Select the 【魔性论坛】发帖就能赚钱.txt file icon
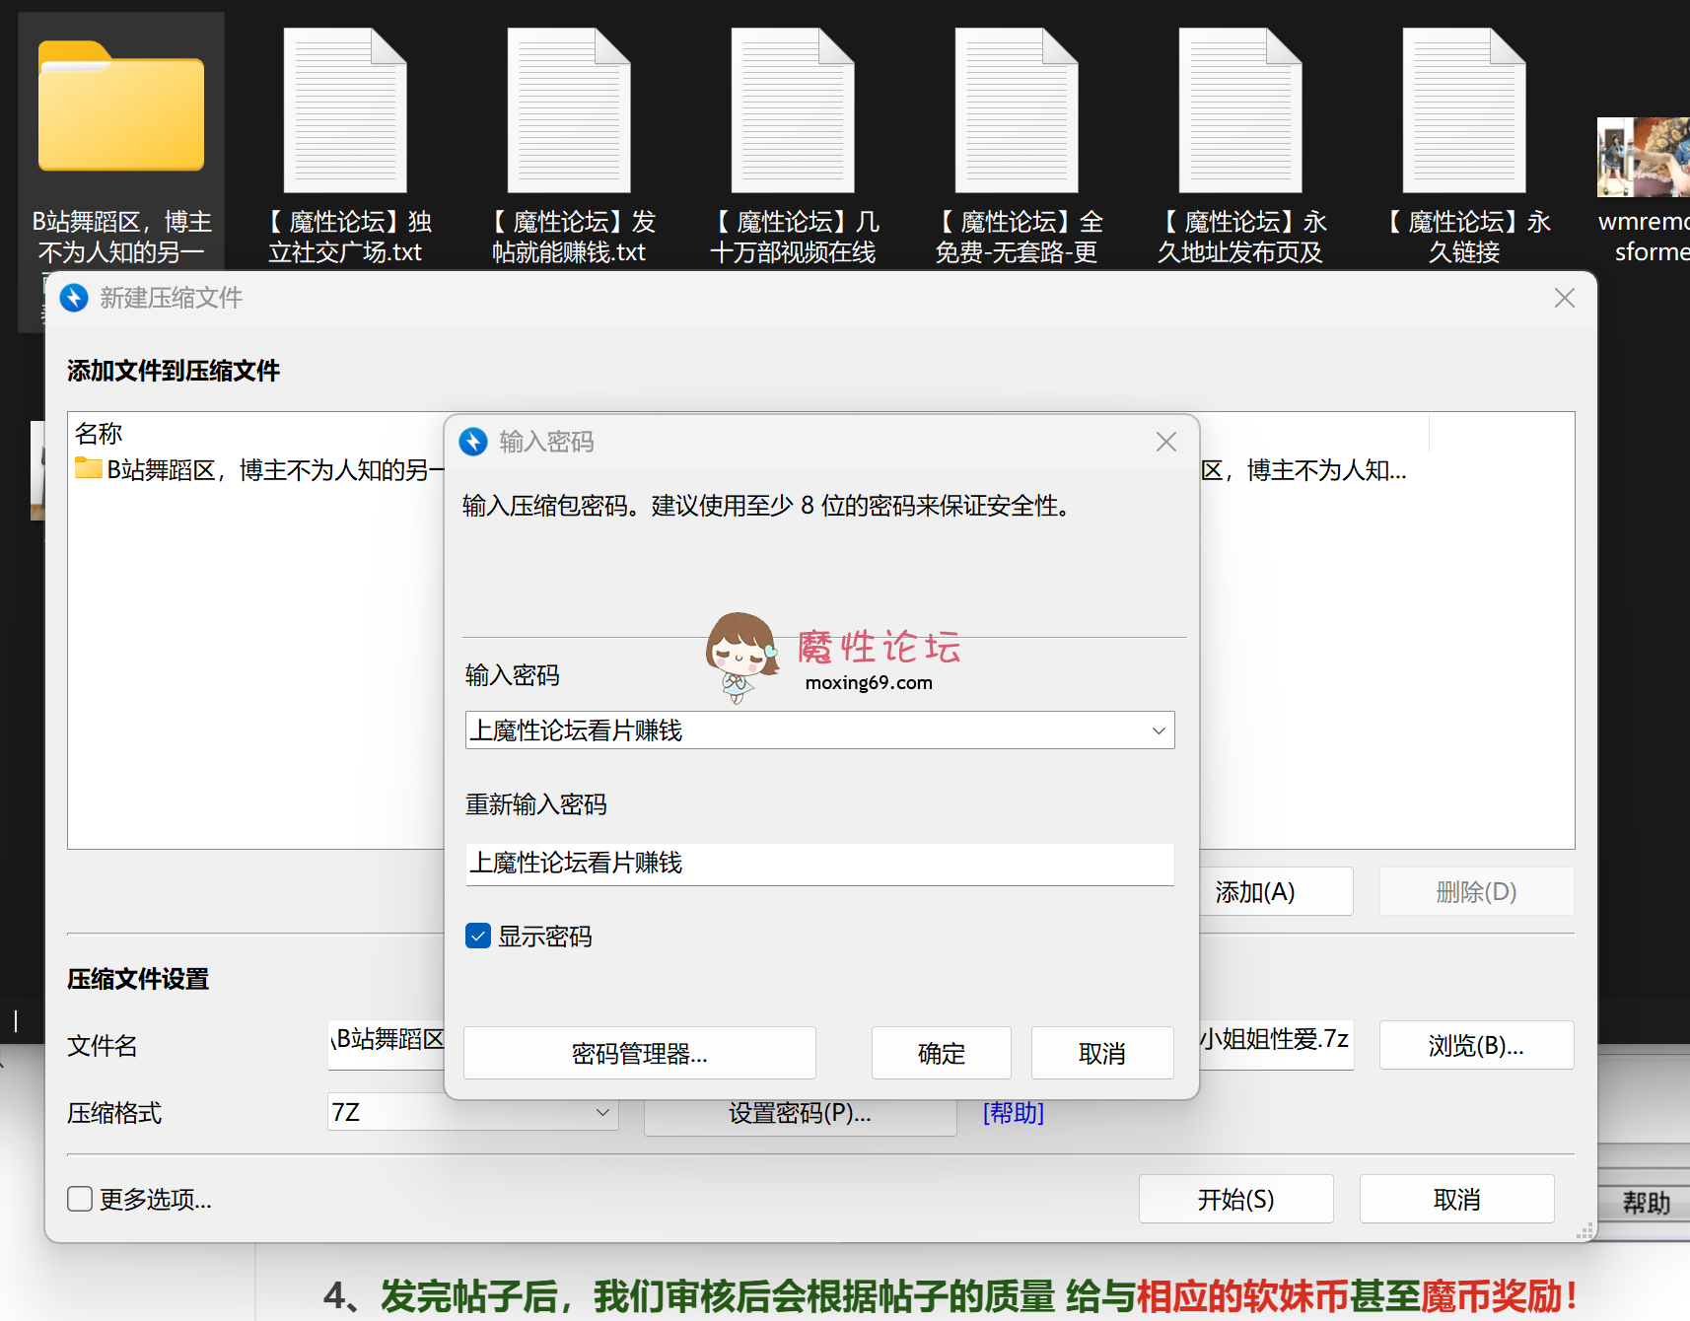This screenshot has width=1690, height=1321. tap(569, 110)
